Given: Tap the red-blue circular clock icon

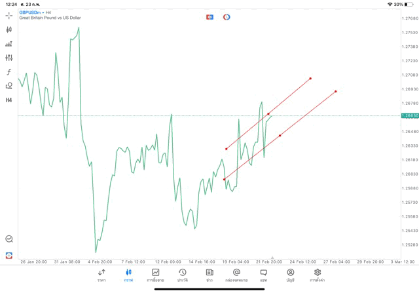Looking at the screenshot, I should 227,16.
